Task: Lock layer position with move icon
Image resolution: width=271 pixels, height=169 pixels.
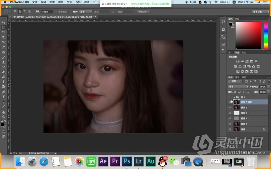Action: pyautogui.click(x=243, y=92)
